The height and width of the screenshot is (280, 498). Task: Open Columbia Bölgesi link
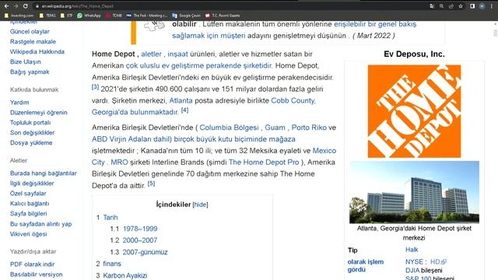[229, 128]
